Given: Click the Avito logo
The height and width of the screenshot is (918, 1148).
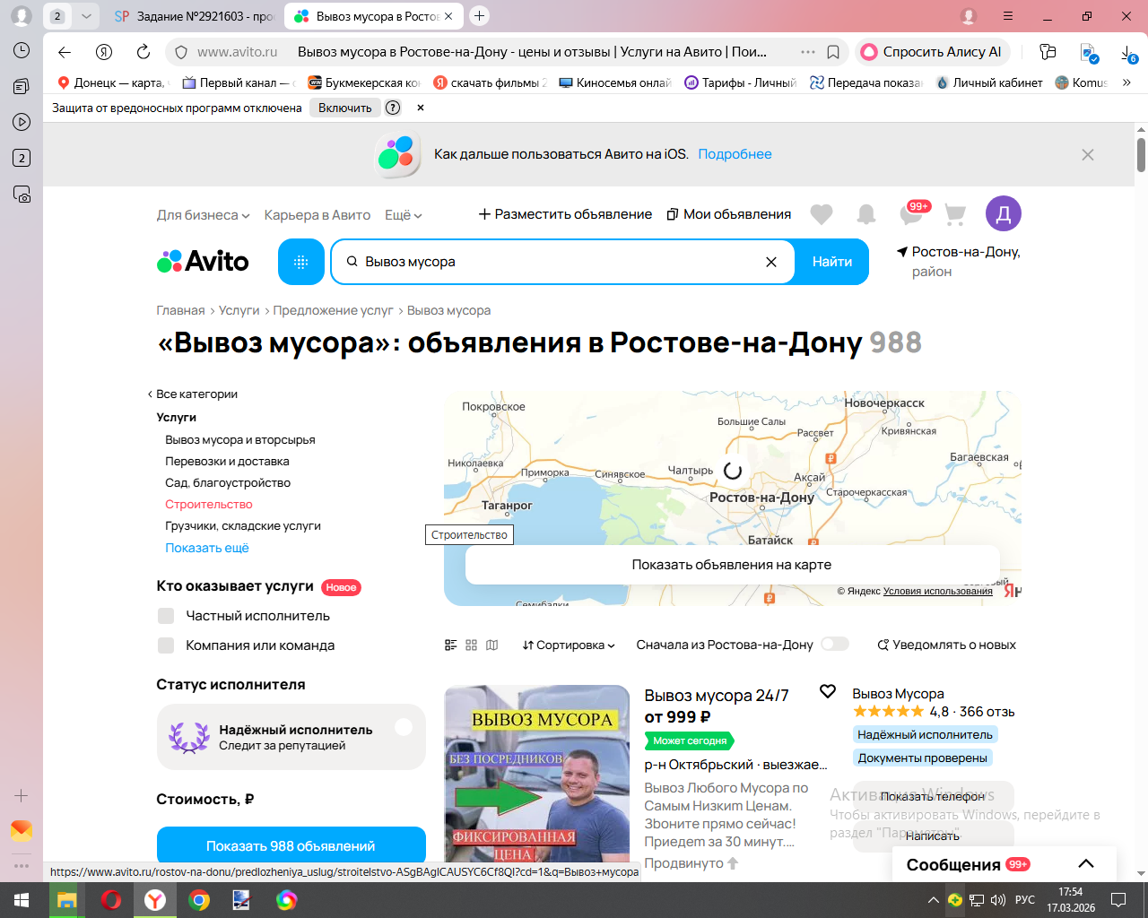Looking at the screenshot, I should (203, 261).
